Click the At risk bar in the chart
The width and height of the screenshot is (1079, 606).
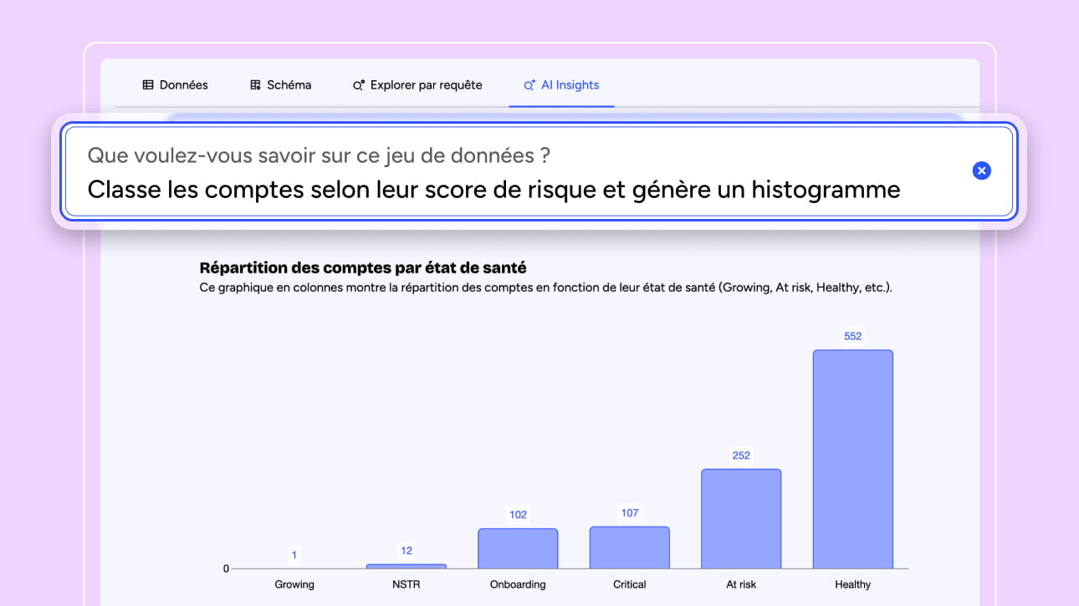coord(741,518)
